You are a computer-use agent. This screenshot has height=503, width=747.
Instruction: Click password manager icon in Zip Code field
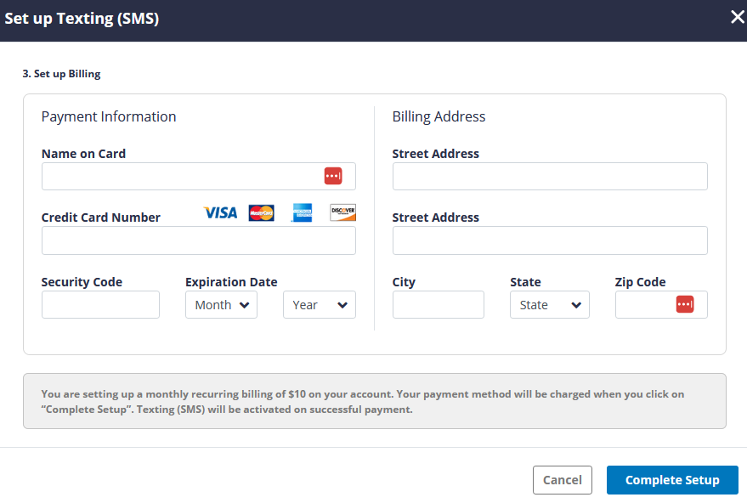685,304
